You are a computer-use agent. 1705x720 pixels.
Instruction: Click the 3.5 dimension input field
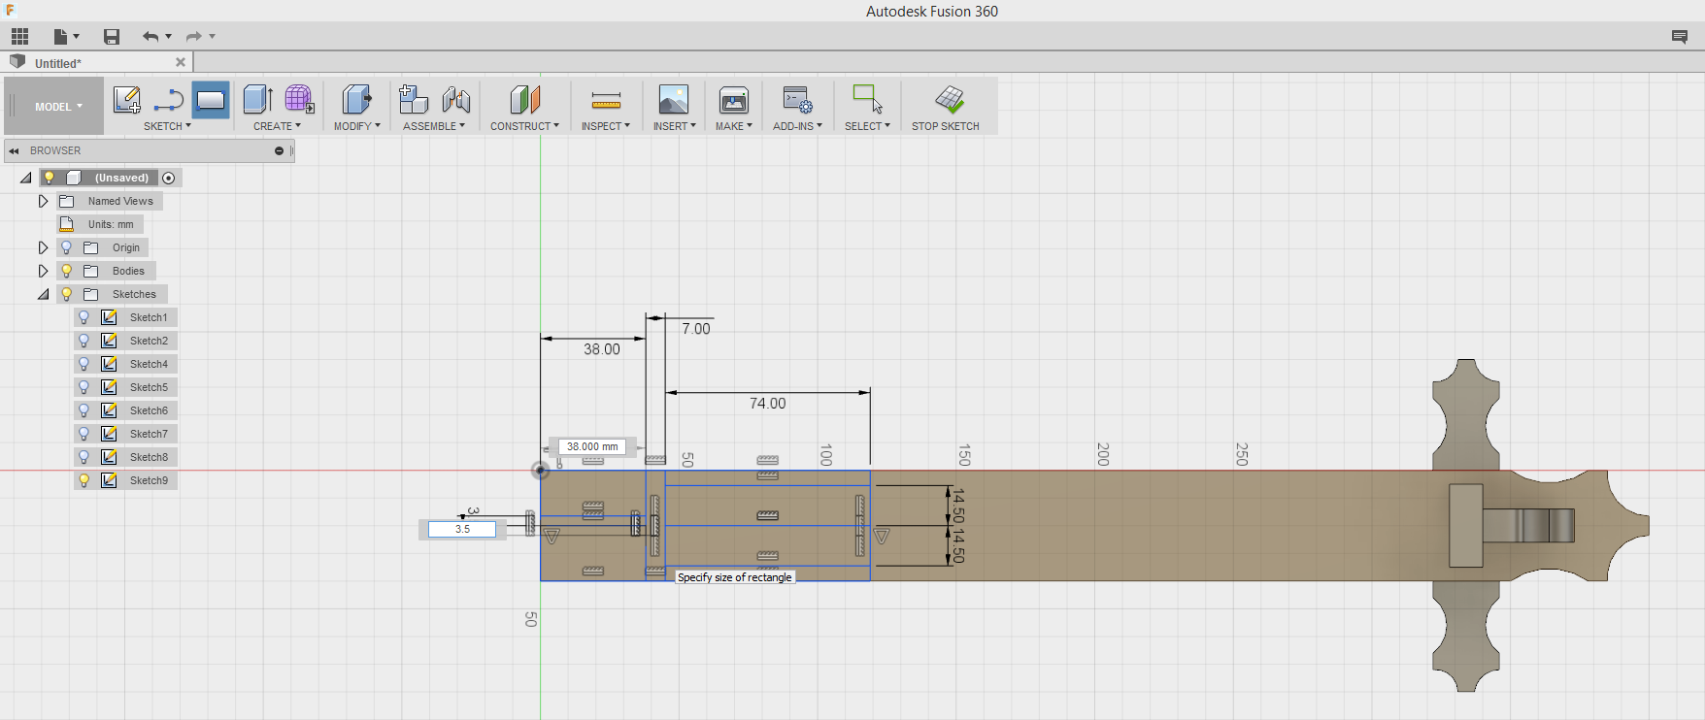pos(462,529)
